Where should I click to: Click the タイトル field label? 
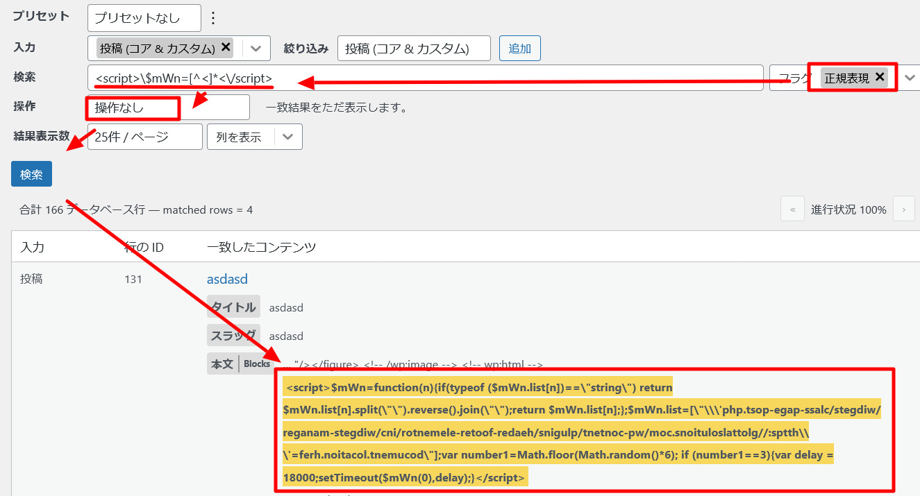coord(233,307)
